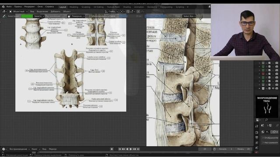Switch to the Sculpting workspace tab
The height and width of the screenshot is (157, 280).
[x=86, y=7]
